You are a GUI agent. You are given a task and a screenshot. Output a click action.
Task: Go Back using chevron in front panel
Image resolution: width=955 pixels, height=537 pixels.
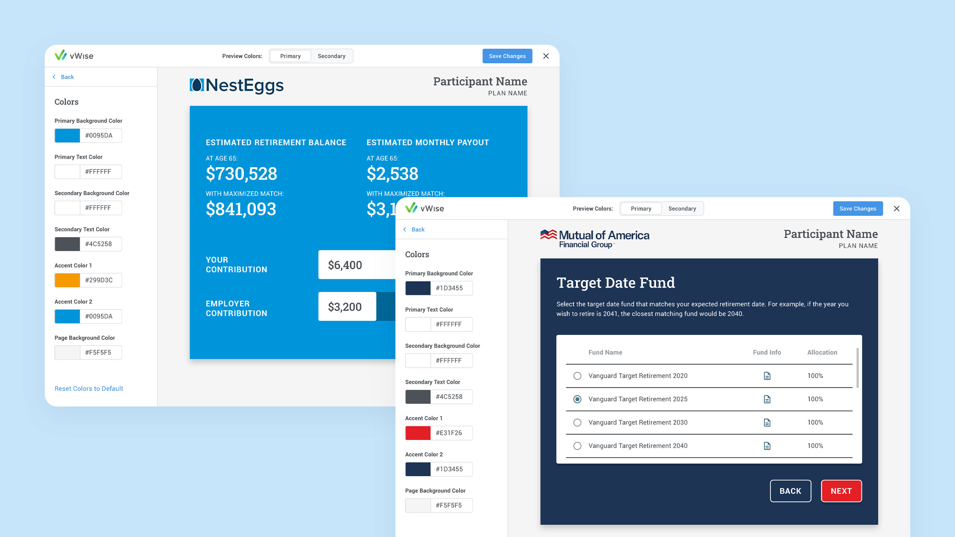(x=405, y=229)
